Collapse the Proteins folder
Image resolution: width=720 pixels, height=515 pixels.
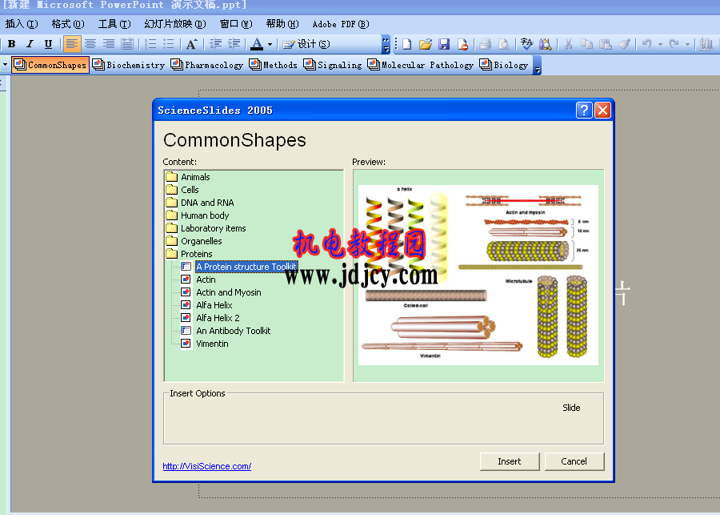point(189,254)
